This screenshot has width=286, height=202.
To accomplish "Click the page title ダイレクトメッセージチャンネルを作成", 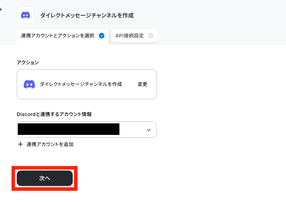I will tap(87, 15).
